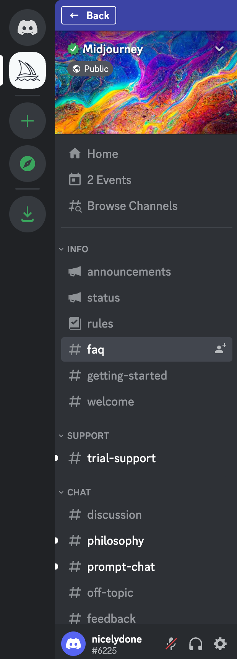Click the Download Apps icon

tap(27, 214)
